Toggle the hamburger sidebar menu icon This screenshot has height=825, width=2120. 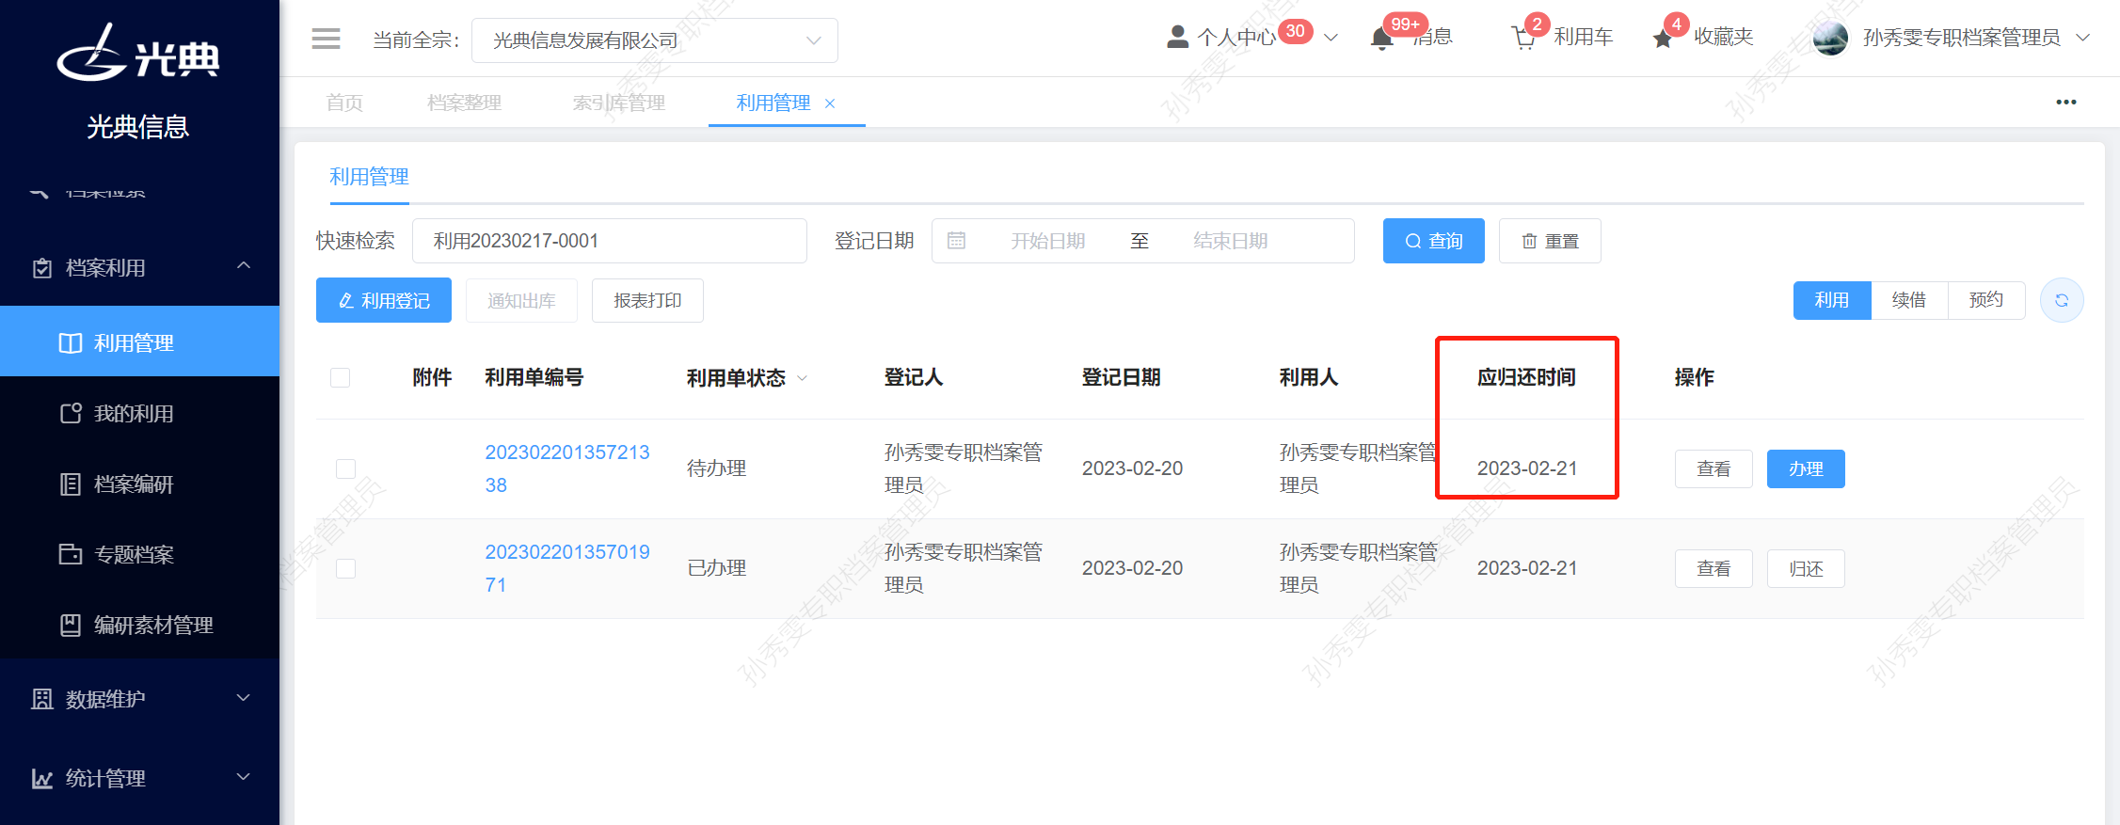[326, 39]
